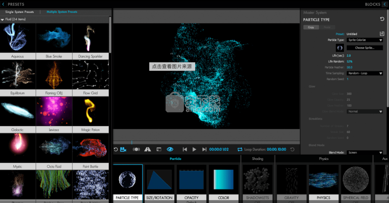Image resolution: width=389 pixels, height=203 pixels.
Task: Switch to the Multiple System Presets tab
Action: (62, 12)
